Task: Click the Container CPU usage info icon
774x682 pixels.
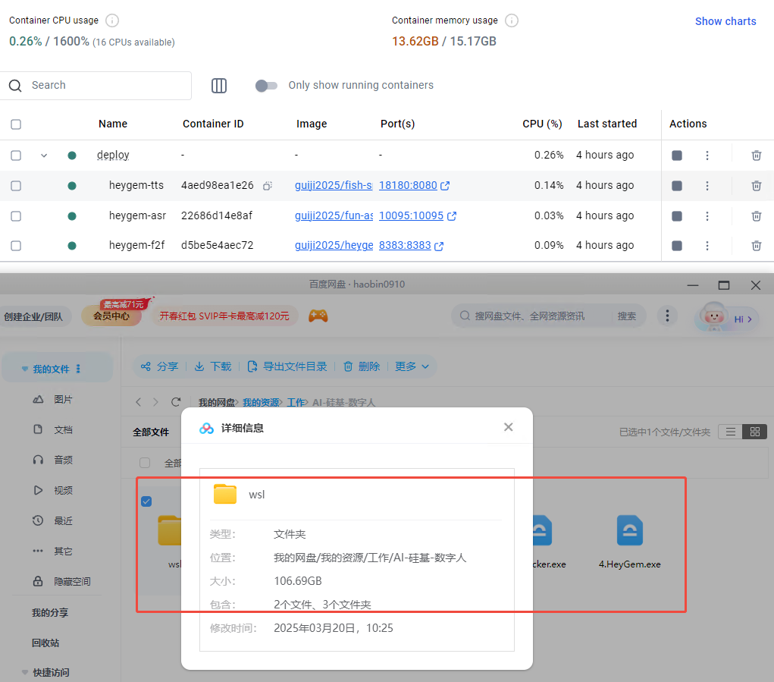Action: pos(112,20)
